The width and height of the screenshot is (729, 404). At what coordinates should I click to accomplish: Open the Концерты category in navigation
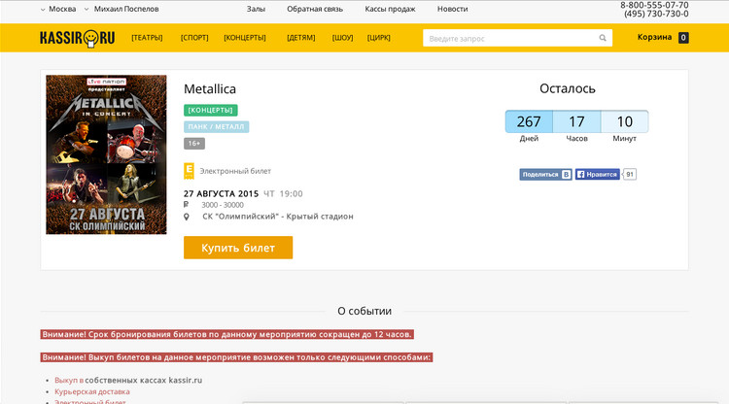pos(245,38)
